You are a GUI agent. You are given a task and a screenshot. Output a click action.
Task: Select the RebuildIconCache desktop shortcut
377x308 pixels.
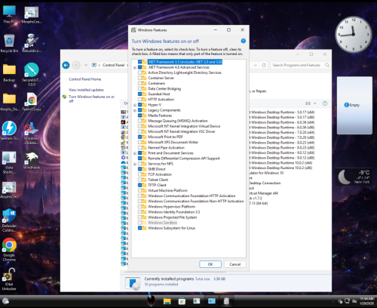click(32, 43)
